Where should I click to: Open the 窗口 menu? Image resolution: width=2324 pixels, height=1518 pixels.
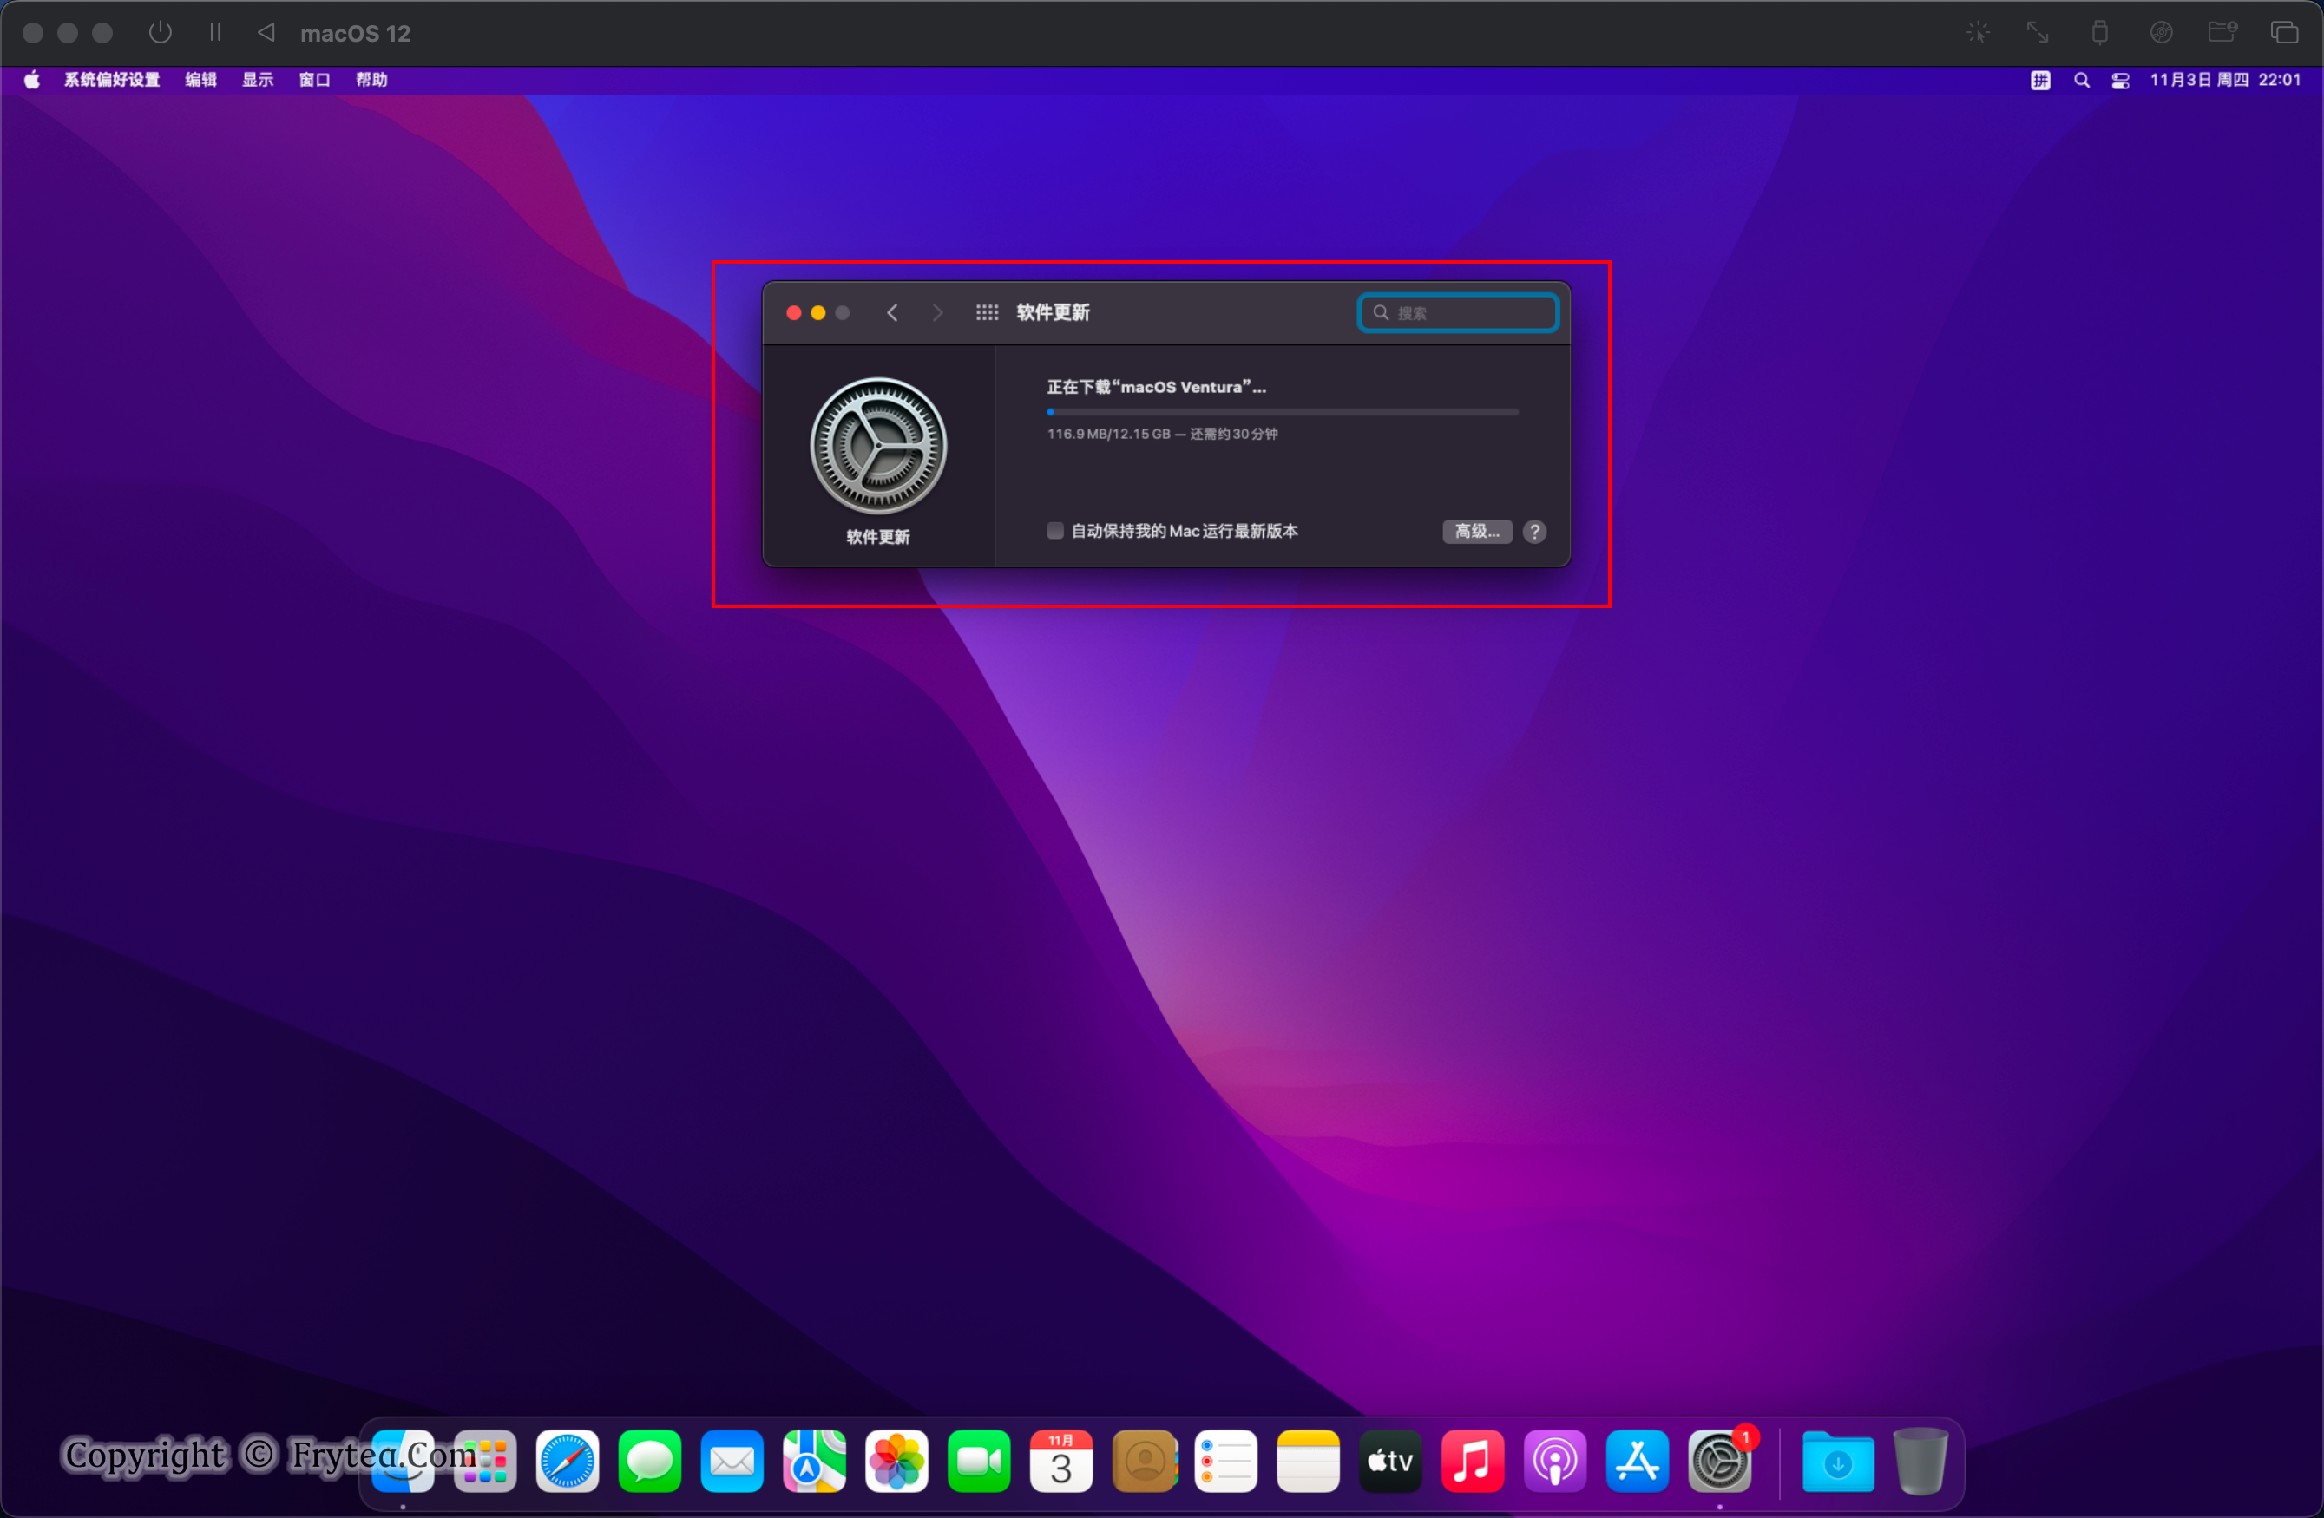313,80
